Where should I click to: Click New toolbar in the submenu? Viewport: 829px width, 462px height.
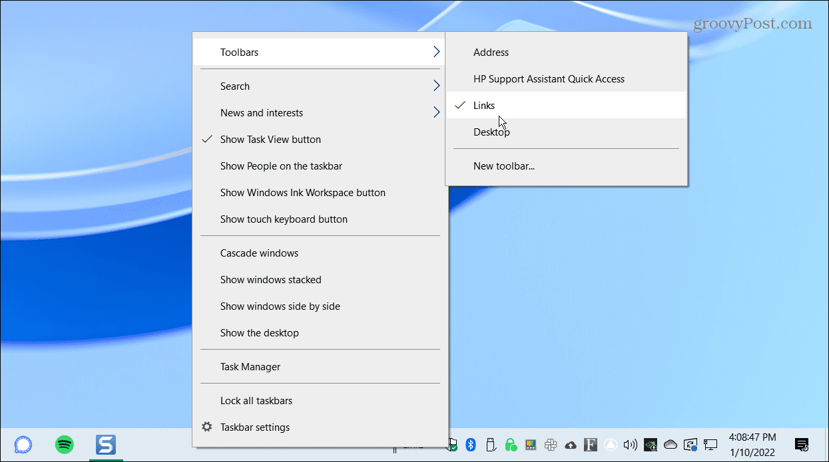click(503, 166)
